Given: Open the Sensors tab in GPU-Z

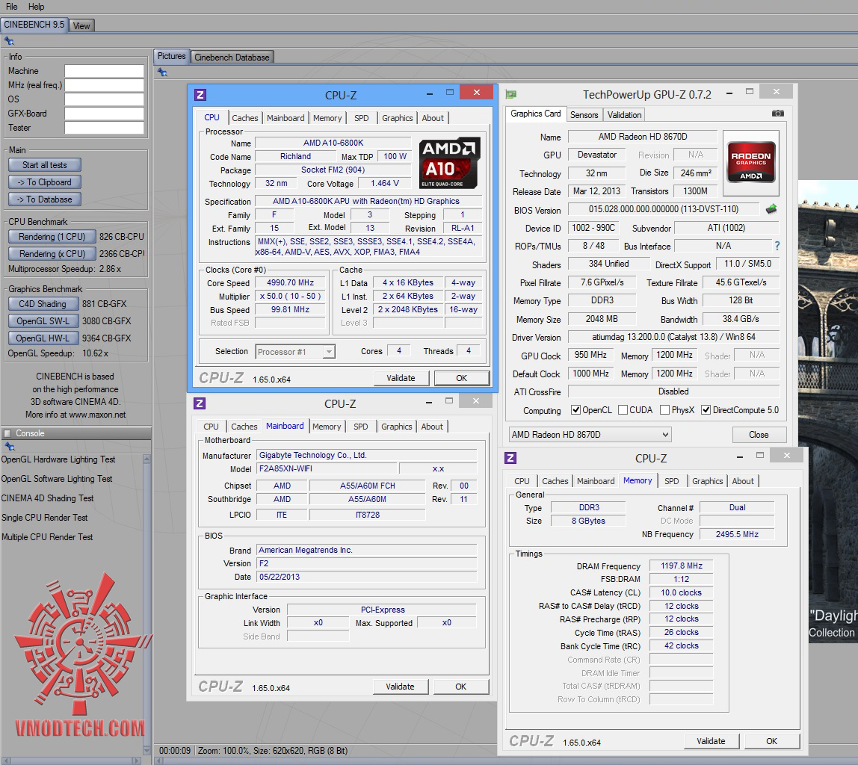Looking at the screenshot, I should click(584, 115).
